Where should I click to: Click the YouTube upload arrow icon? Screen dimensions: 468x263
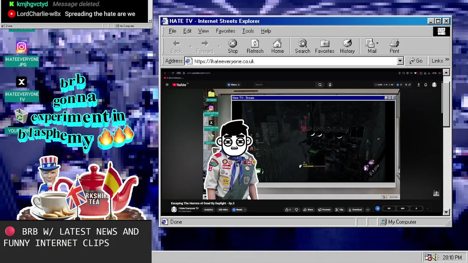pyautogui.click(x=419, y=85)
